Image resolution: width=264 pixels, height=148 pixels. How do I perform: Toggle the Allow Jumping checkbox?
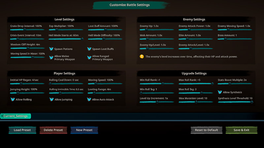(51, 99)
